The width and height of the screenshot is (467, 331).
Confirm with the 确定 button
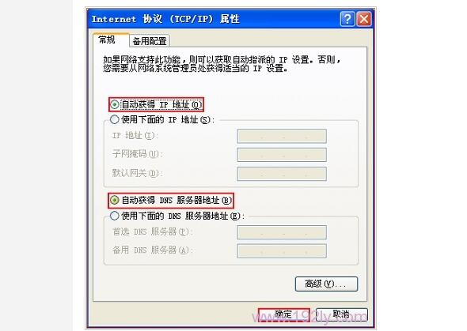click(x=284, y=314)
